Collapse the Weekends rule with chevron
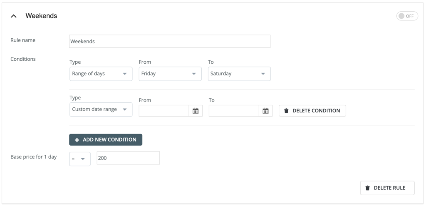Image resolution: width=426 pixels, height=206 pixels. click(x=14, y=16)
